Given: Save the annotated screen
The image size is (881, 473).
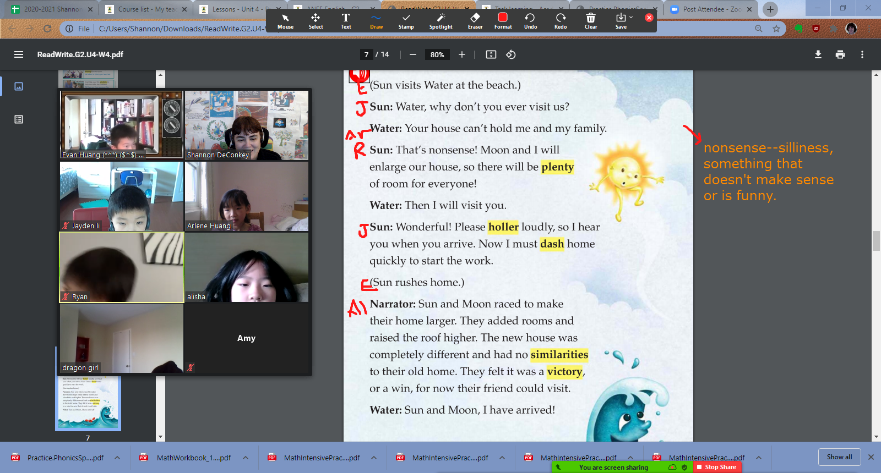Looking at the screenshot, I should pos(621,21).
